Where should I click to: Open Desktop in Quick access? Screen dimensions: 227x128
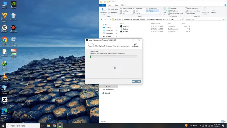pos(108,28)
